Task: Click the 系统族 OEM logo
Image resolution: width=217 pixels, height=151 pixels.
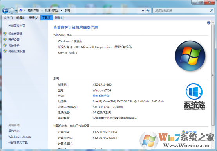Action: tap(194, 97)
